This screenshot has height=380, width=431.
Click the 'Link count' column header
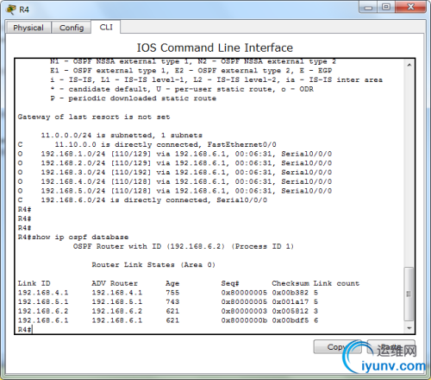[x=336, y=283]
